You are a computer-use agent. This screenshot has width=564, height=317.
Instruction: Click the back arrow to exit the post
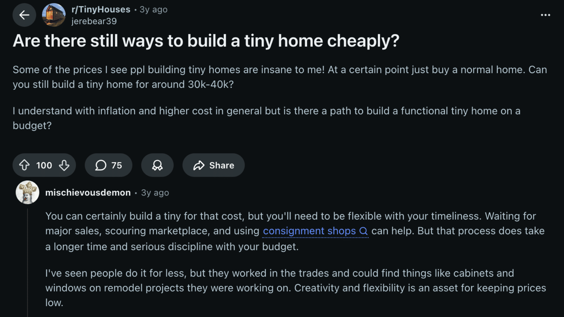click(x=24, y=15)
